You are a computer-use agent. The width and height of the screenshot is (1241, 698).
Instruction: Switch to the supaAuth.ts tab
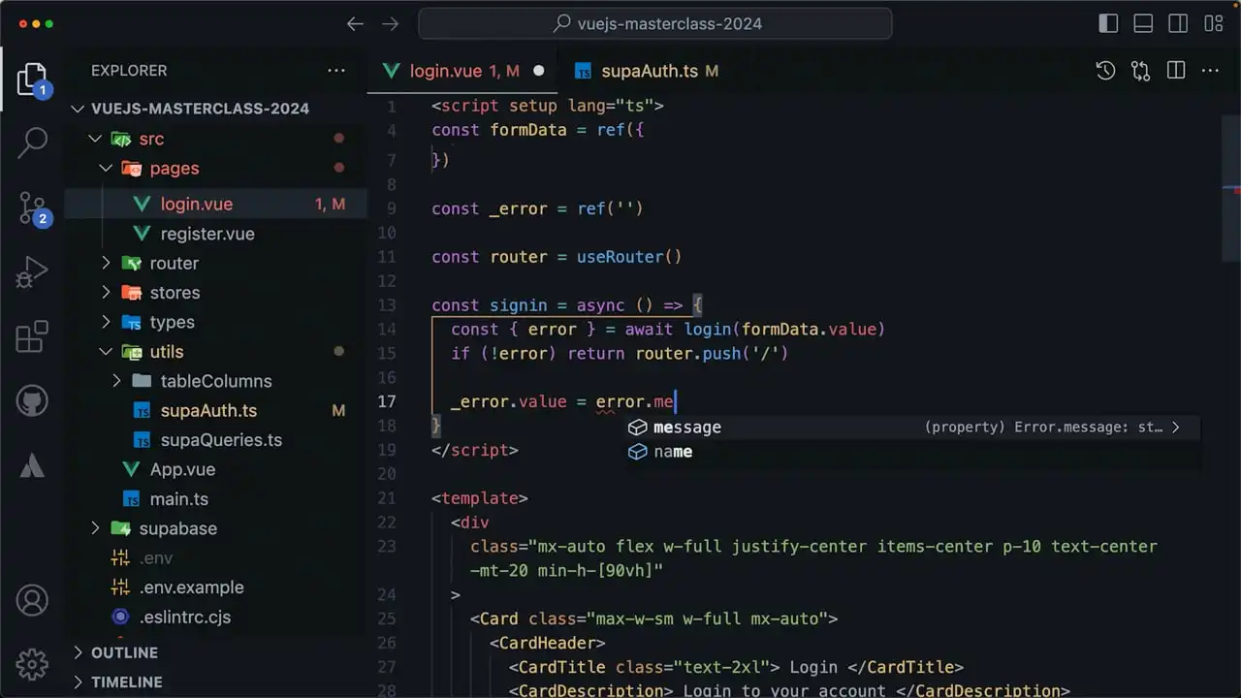(x=650, y=71)
